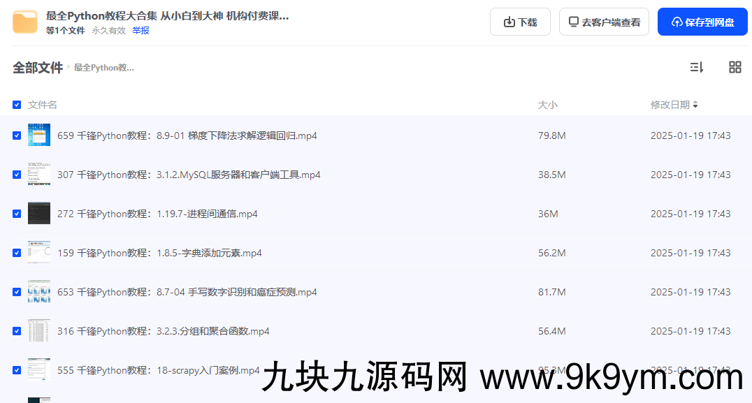Click thumbnail of 272 进程间通信 video
This screenshot has width=752, height=403.
click(39, 214)
